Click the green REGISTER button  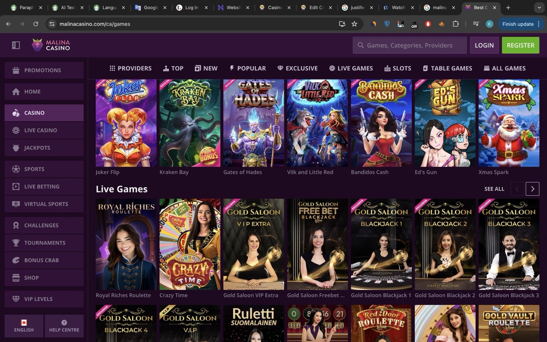(x=521, y=45)
